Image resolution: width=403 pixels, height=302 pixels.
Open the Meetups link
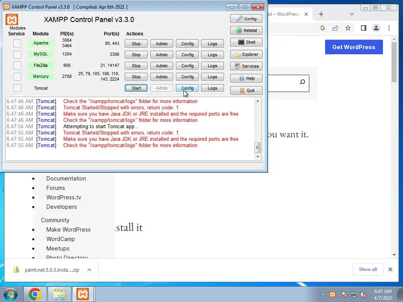click(x=58, y=249)
